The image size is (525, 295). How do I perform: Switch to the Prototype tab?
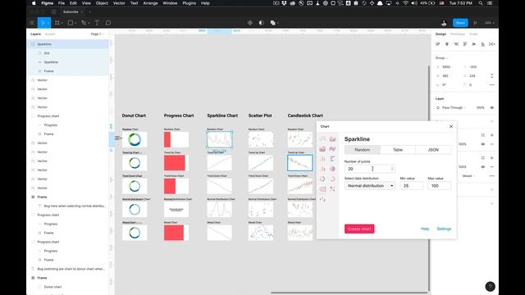click(x=458, y=34)
